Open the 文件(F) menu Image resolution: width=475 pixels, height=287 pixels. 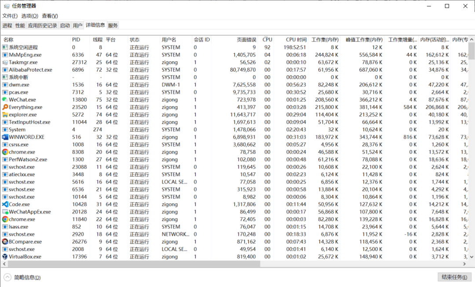coord(10,16)
